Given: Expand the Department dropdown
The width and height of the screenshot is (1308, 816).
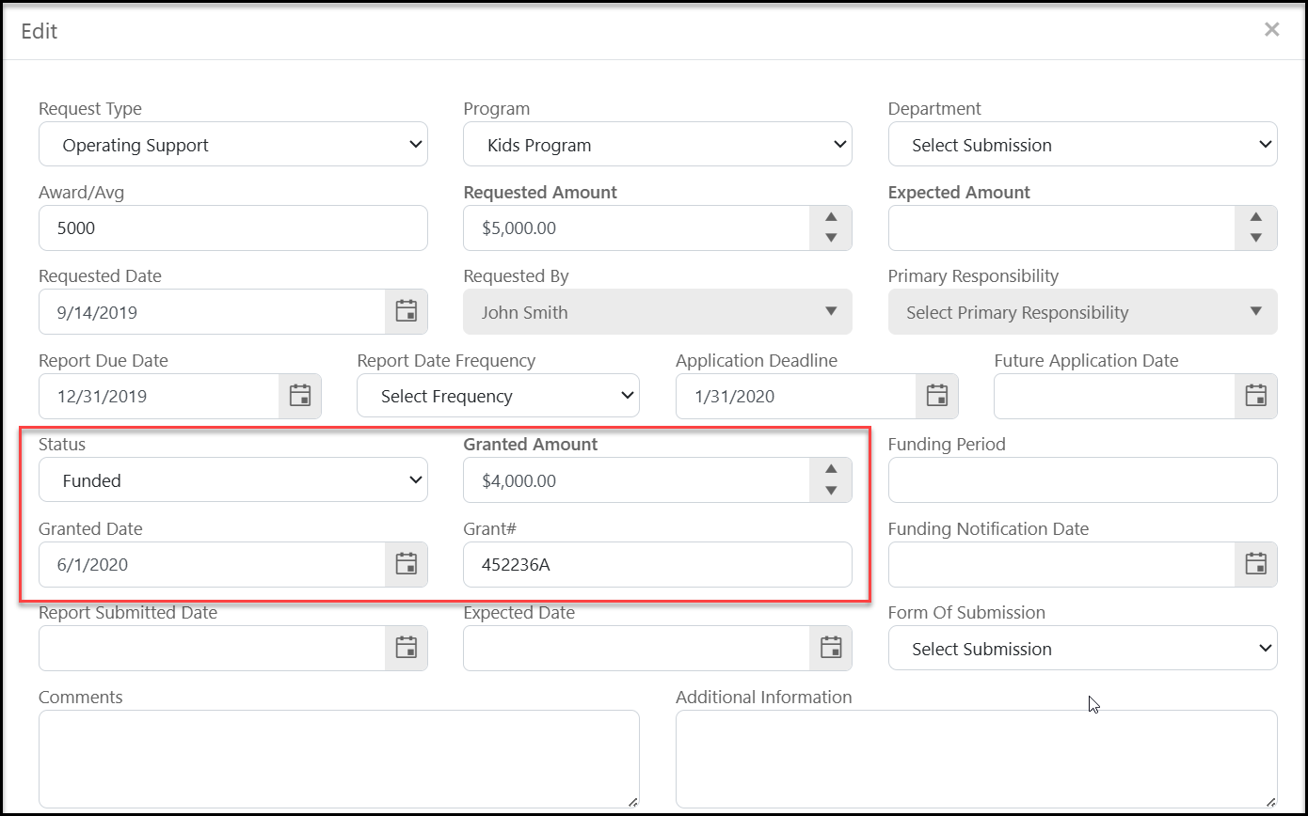Looking at the screenshot, I should (1083, 145).
